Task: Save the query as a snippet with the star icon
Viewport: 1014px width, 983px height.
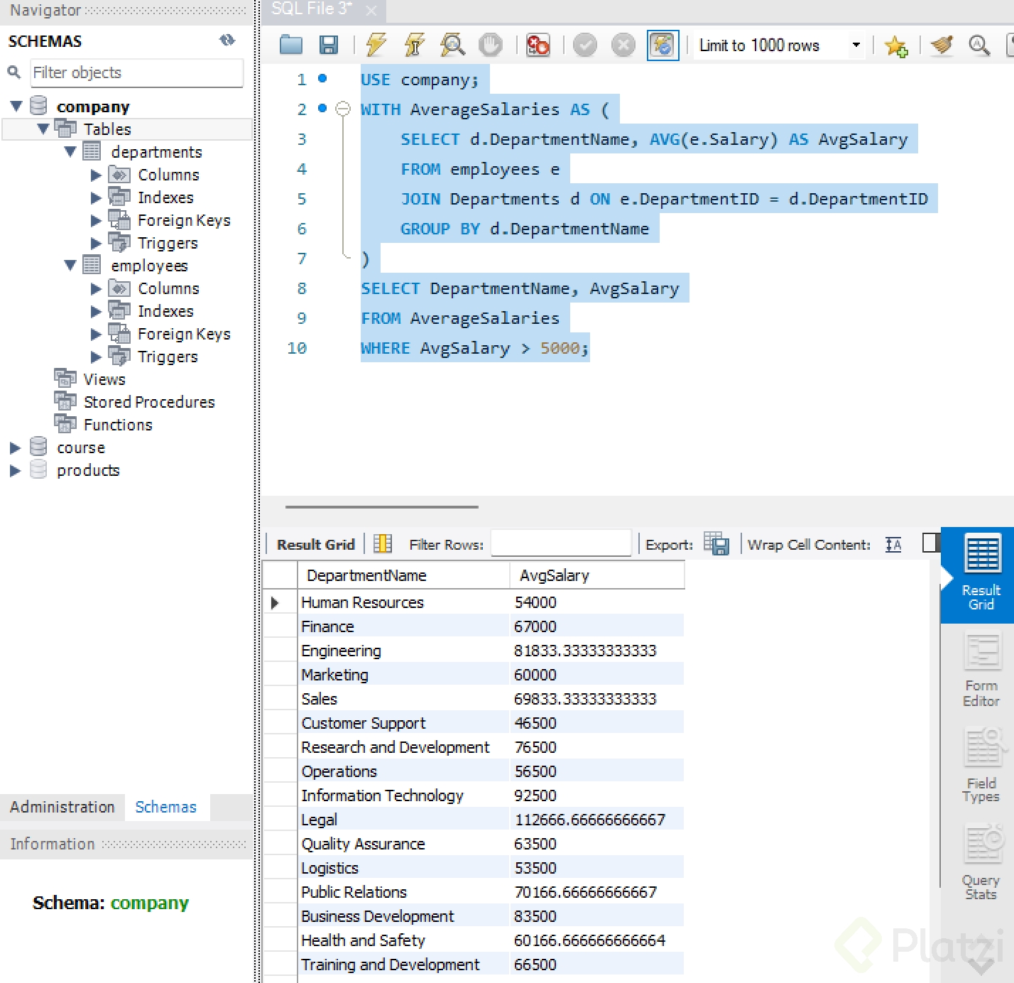Action: (x=896, y=46)
